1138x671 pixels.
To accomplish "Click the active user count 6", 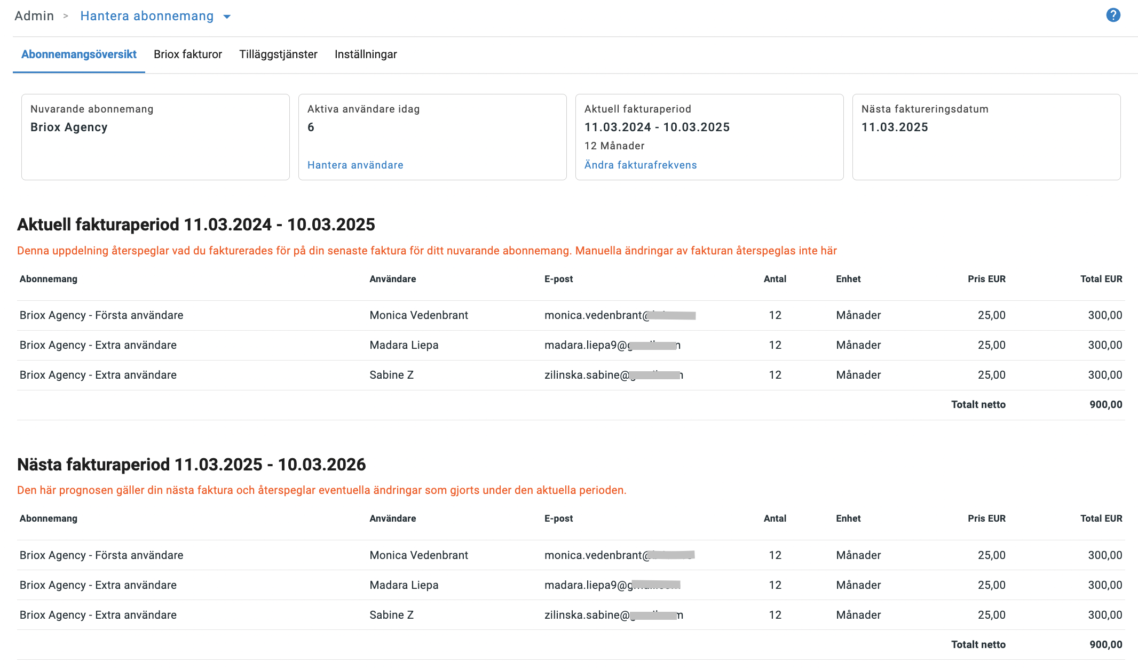I will click(x=311, y=127).
